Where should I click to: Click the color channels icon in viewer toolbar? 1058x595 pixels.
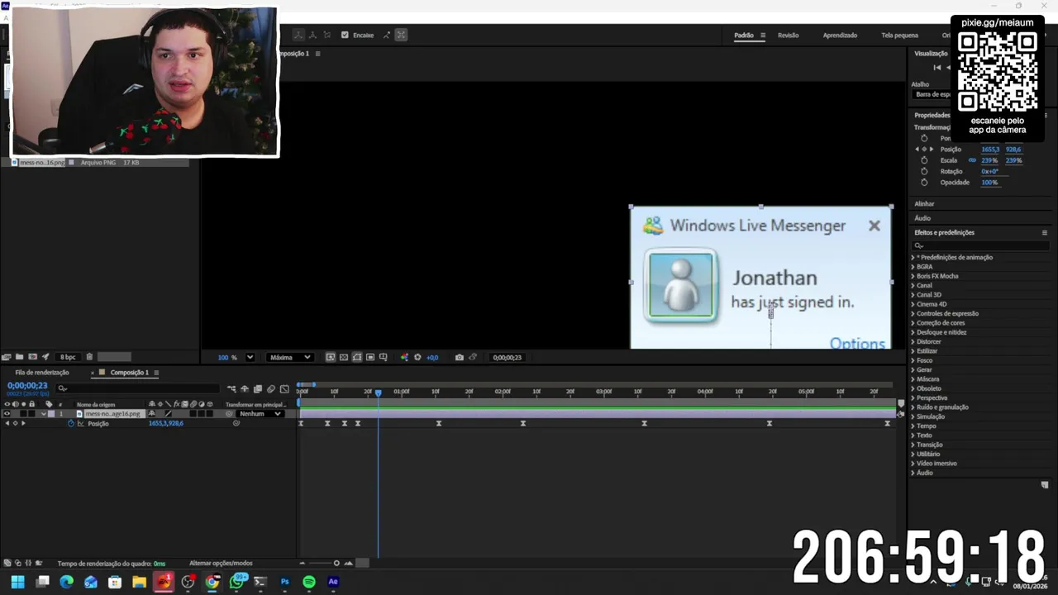[404, 357]
